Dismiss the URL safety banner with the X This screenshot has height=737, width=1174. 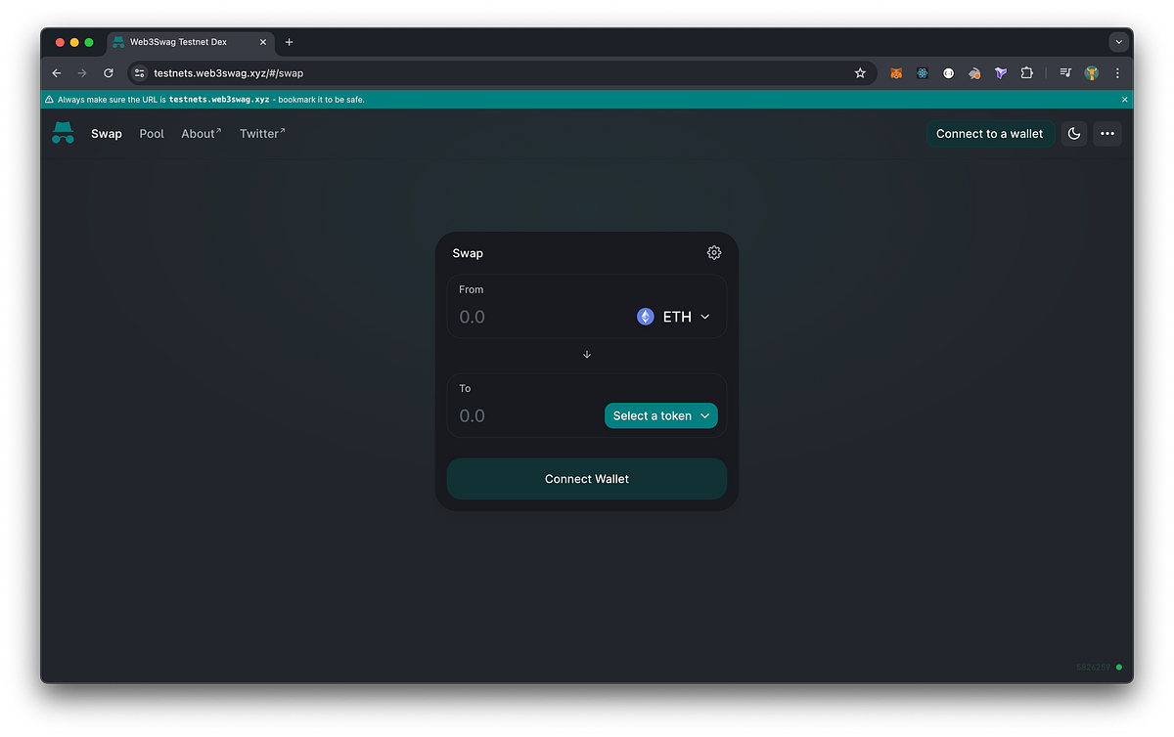1124,99
